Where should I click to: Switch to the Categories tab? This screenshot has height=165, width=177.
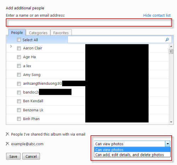click(x=38, y=33)
